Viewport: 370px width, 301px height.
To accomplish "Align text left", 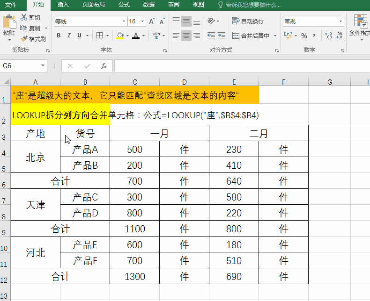I will point(176,36).
